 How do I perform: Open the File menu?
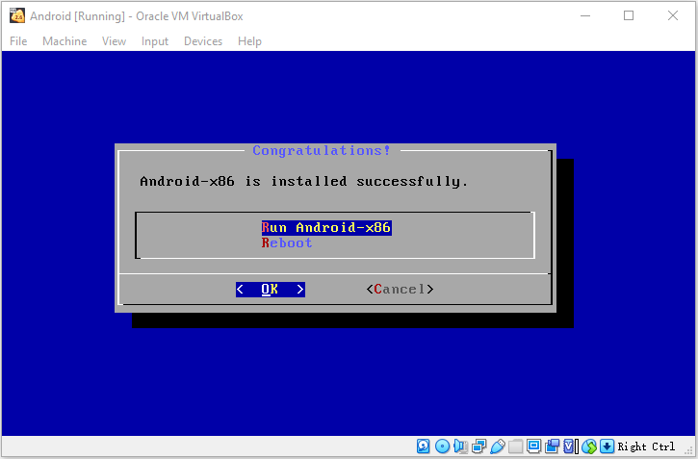tap(18, 41)
